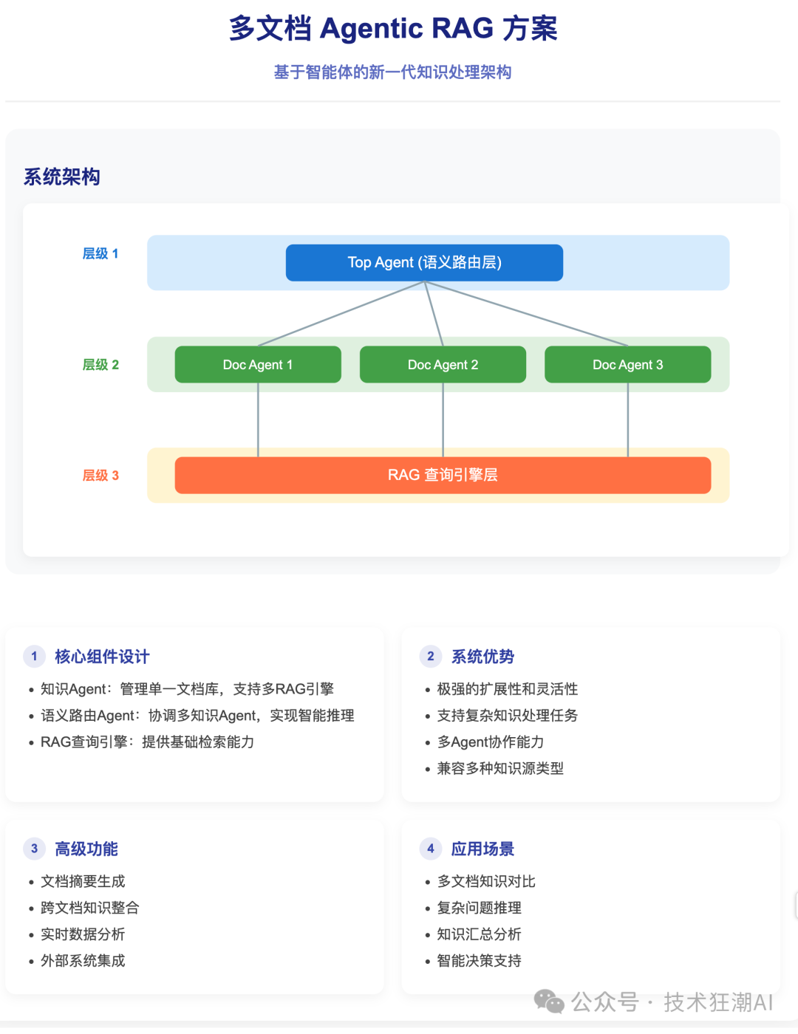798x1034 pixels.
Task: Click the numbered badge 1 beside 核心组件设计
Action: [x=34, y=656]
